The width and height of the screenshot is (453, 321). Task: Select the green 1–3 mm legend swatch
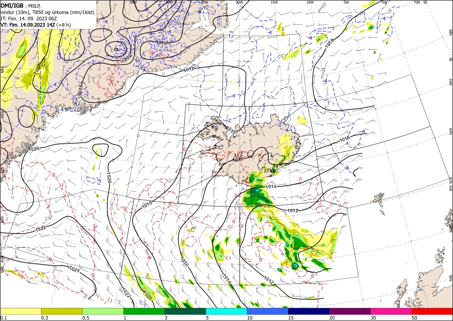pos(144,311)
